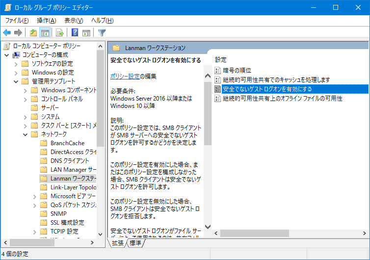Click the settings list horizontal scrollbar thumb
Screen dimensions: 370x260
(x=254, y=233)
